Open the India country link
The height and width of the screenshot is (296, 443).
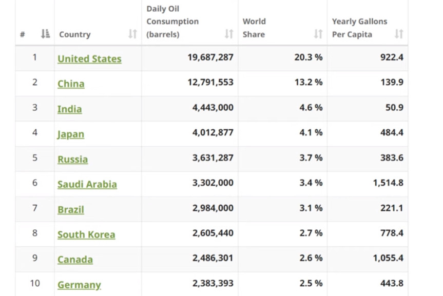[x=70, y=109]
